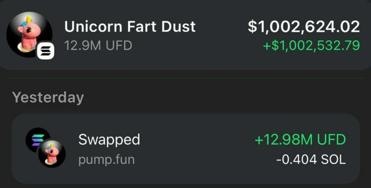Tap the +$1,002,532.79 profit figure
This screenshot has width=371, height=188.
(x=311, y=46)
